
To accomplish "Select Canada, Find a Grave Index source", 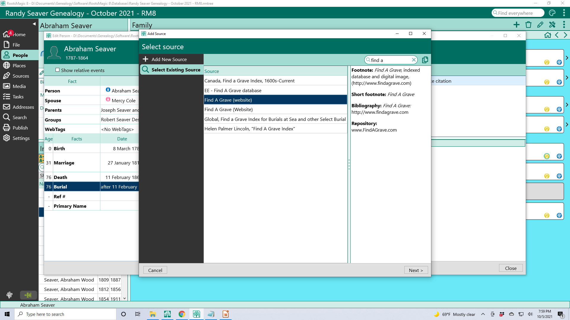I will (275, 81).
